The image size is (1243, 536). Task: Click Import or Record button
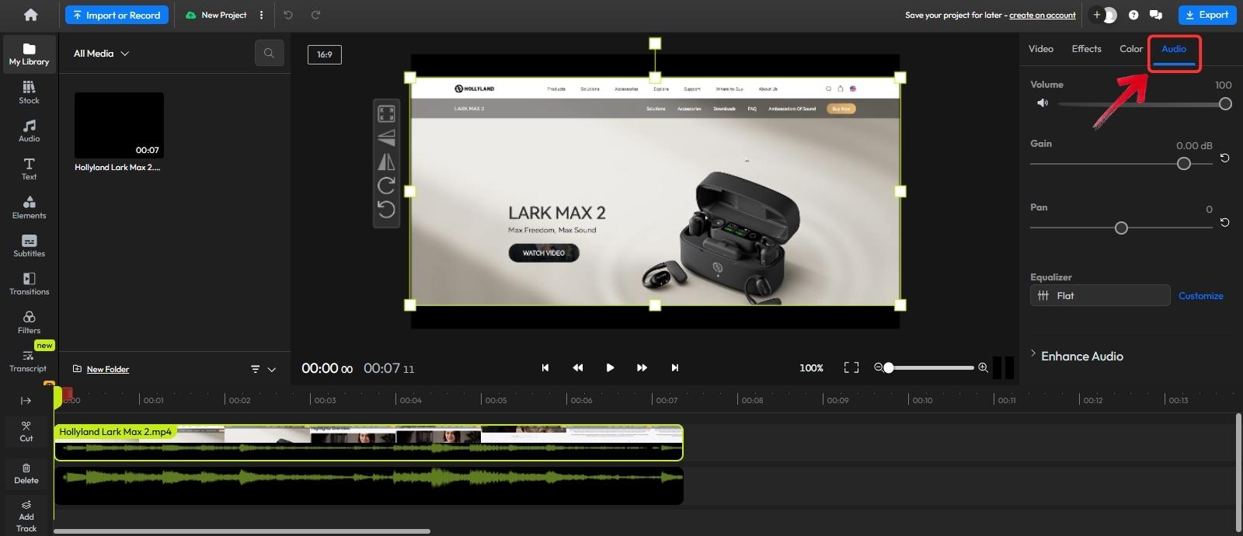tap(117, 15)
